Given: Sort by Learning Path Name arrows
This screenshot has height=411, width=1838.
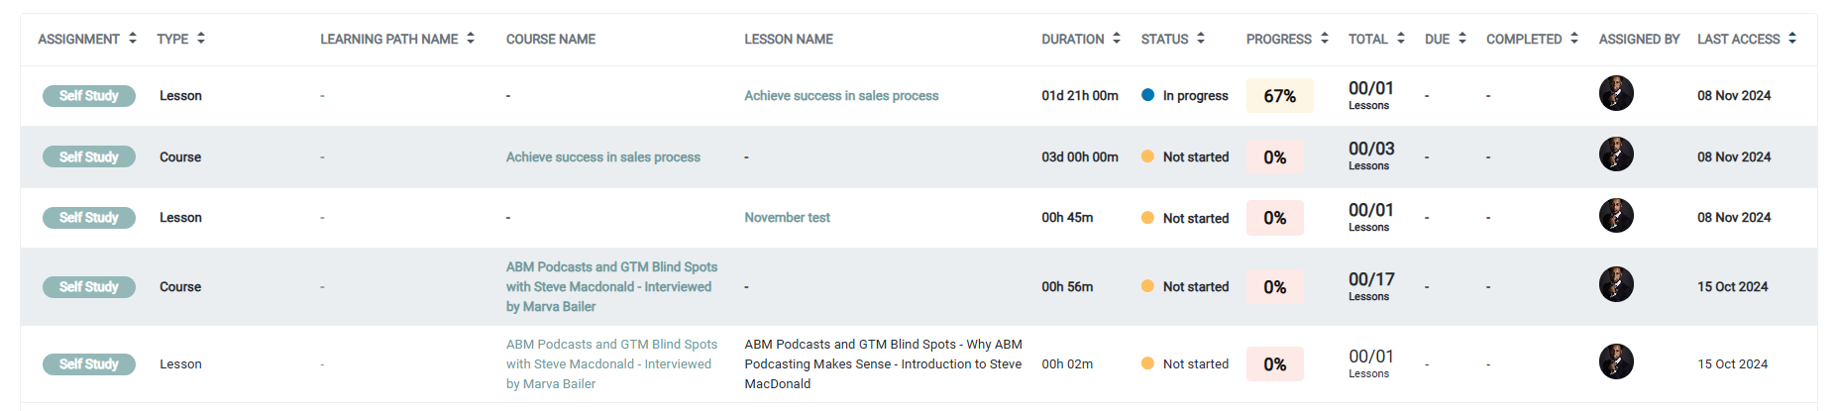Looking at the screenshot, I should 471,39.
